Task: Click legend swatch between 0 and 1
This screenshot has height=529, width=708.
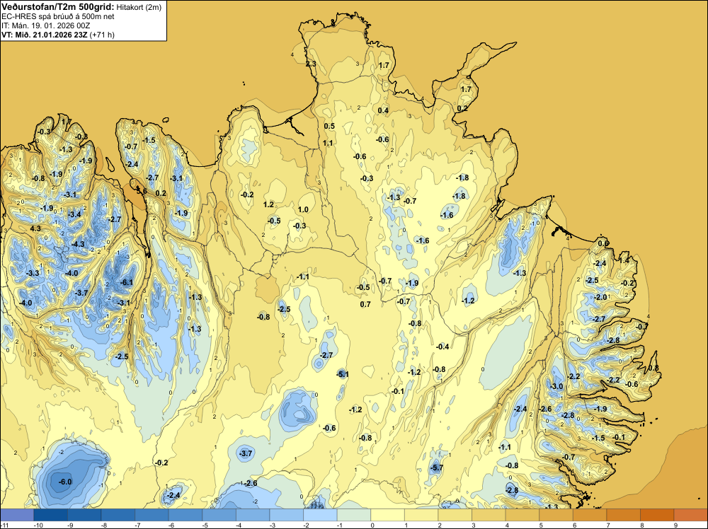Action: point(387,515)
